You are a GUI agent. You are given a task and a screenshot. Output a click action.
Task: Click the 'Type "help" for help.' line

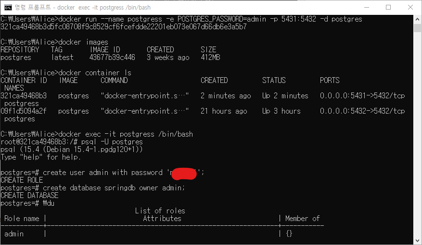coord(41,157)
